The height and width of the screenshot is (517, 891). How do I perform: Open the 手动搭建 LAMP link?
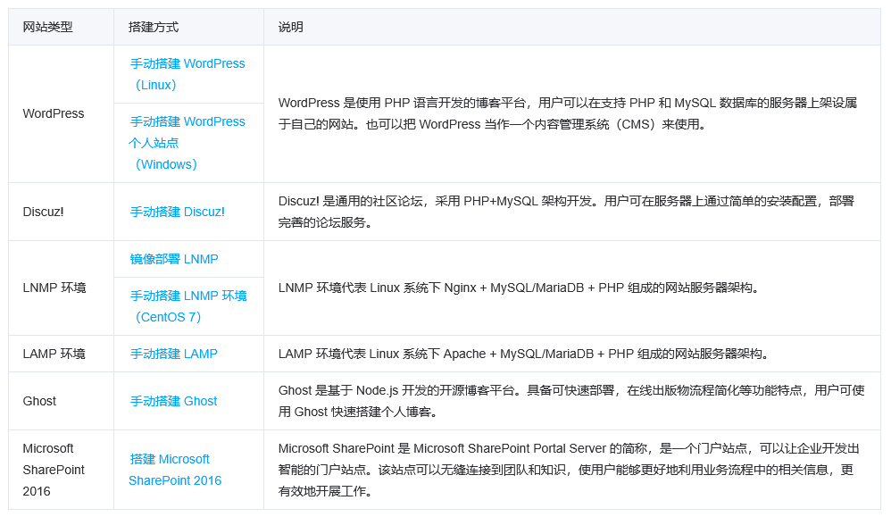(x=173, y=354)
